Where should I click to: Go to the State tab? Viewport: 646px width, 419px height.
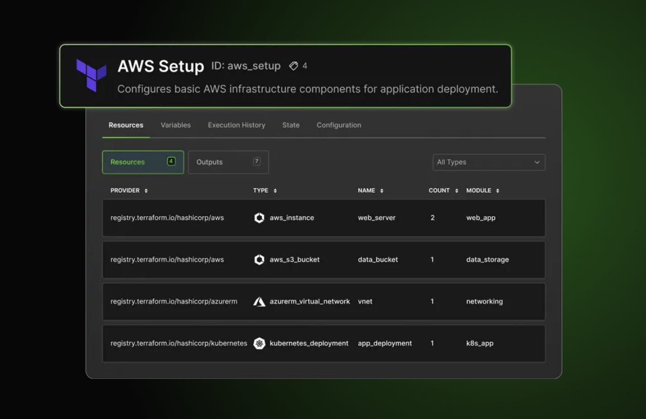tap(291, 125)
